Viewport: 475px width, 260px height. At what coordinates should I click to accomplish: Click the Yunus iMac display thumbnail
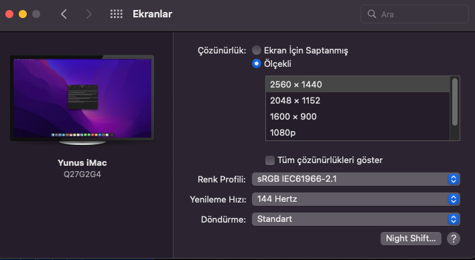(82, 100)
